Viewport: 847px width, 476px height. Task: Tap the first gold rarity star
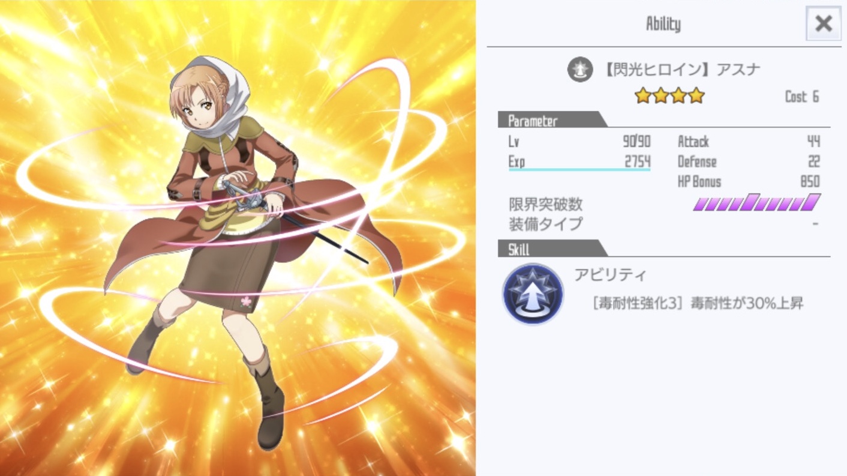click(643, 95)
